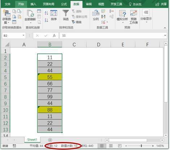The height and width of the screenshot is (150, 170).
Task: Select row header 7
Action: coord(5,90)
